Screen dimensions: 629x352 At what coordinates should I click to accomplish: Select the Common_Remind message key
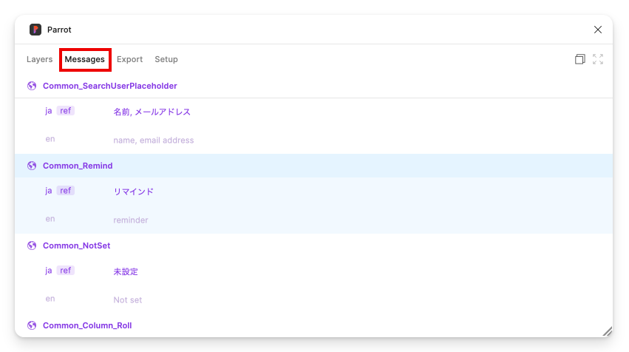click(78, 166)
